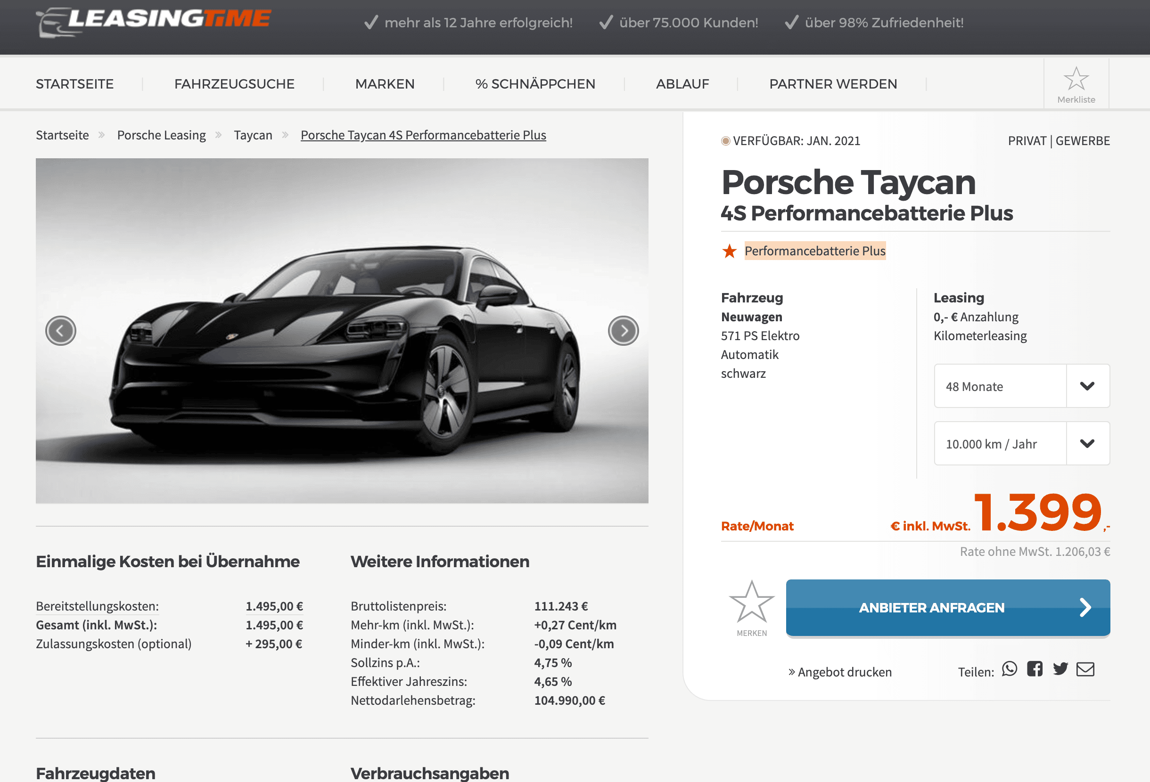The image size is (1150, 782).
Task: Click orange star beside Performancebatterie Plus
Action: click(x=730, y=251)
